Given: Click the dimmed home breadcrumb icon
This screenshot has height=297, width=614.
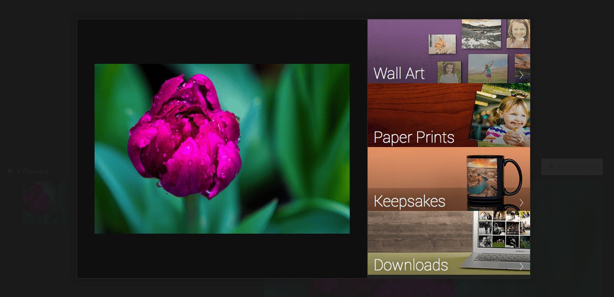Looking at the screenshot, I should coord(10,171).
